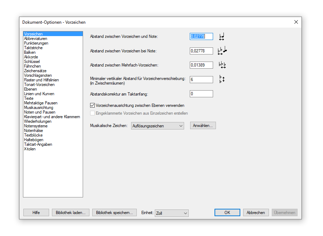Open the Tonart-Vorzeichen options category
This screenshot has width=323, height=236.
coord(39,85)
